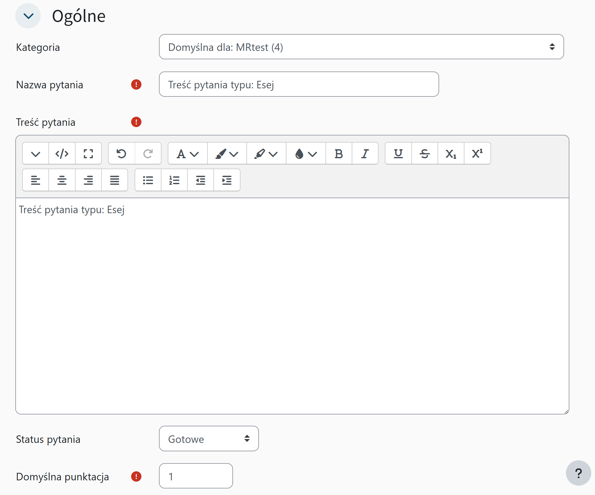Viewport: 595px width, 495px height.
Task: Insert a numbered list
Action: pos(174,180)
